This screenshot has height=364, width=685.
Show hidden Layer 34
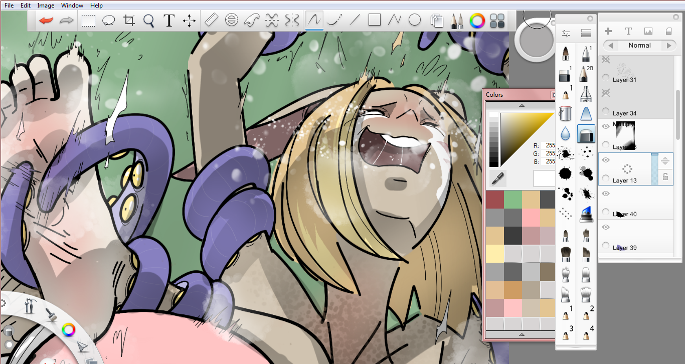[x=606, y=93]
